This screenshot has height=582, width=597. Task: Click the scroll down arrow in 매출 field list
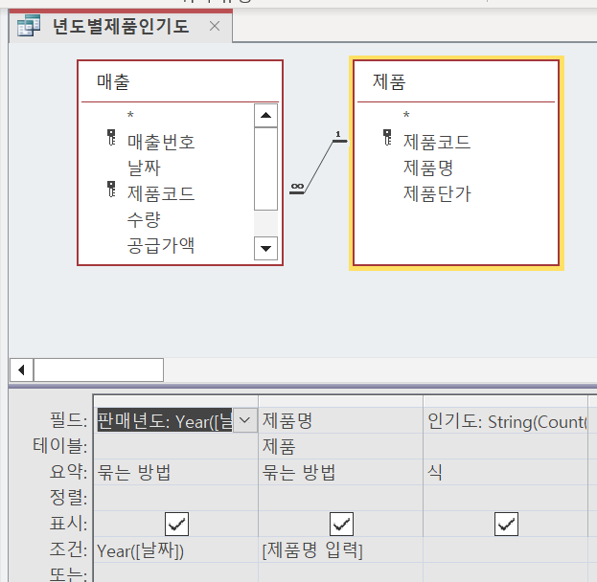click(265, 249)
